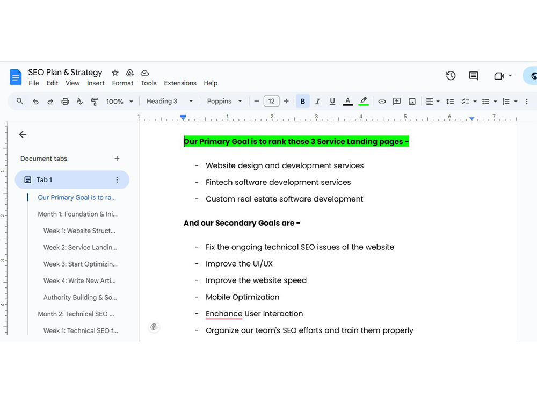This screenshot has height=403, width=537.
Task: Open the comments panel icon
Action: (x=474, y=76)
